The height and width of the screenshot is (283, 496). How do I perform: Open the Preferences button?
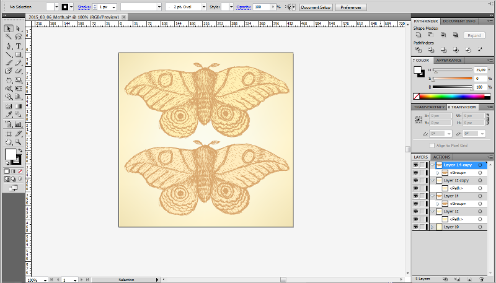351,7
